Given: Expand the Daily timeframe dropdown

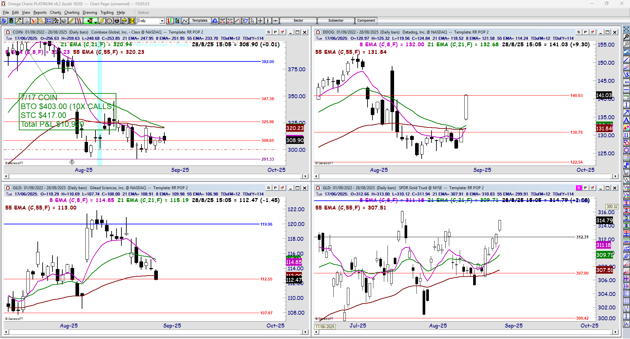Looking at the screenshot, I should [x=162, y=21].
